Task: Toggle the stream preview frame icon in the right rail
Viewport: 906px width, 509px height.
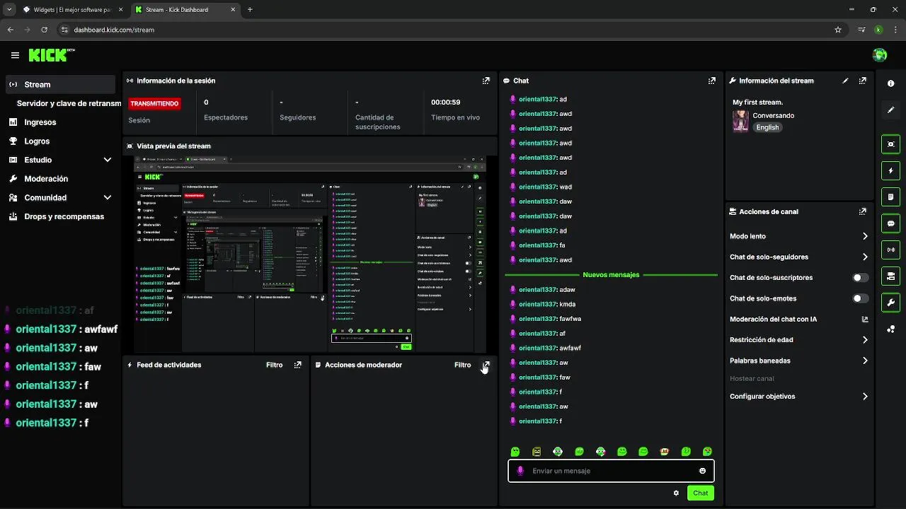Action: (x=890, y=144)
